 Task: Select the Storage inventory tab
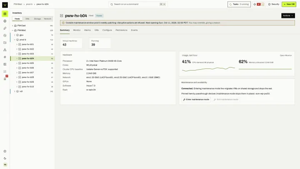(37, 19)
